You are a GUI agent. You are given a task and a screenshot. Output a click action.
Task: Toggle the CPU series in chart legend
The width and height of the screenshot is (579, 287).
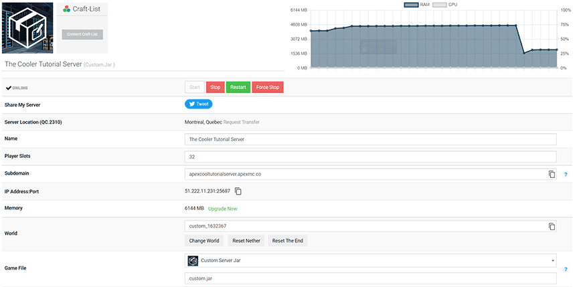tap(447, 5)
